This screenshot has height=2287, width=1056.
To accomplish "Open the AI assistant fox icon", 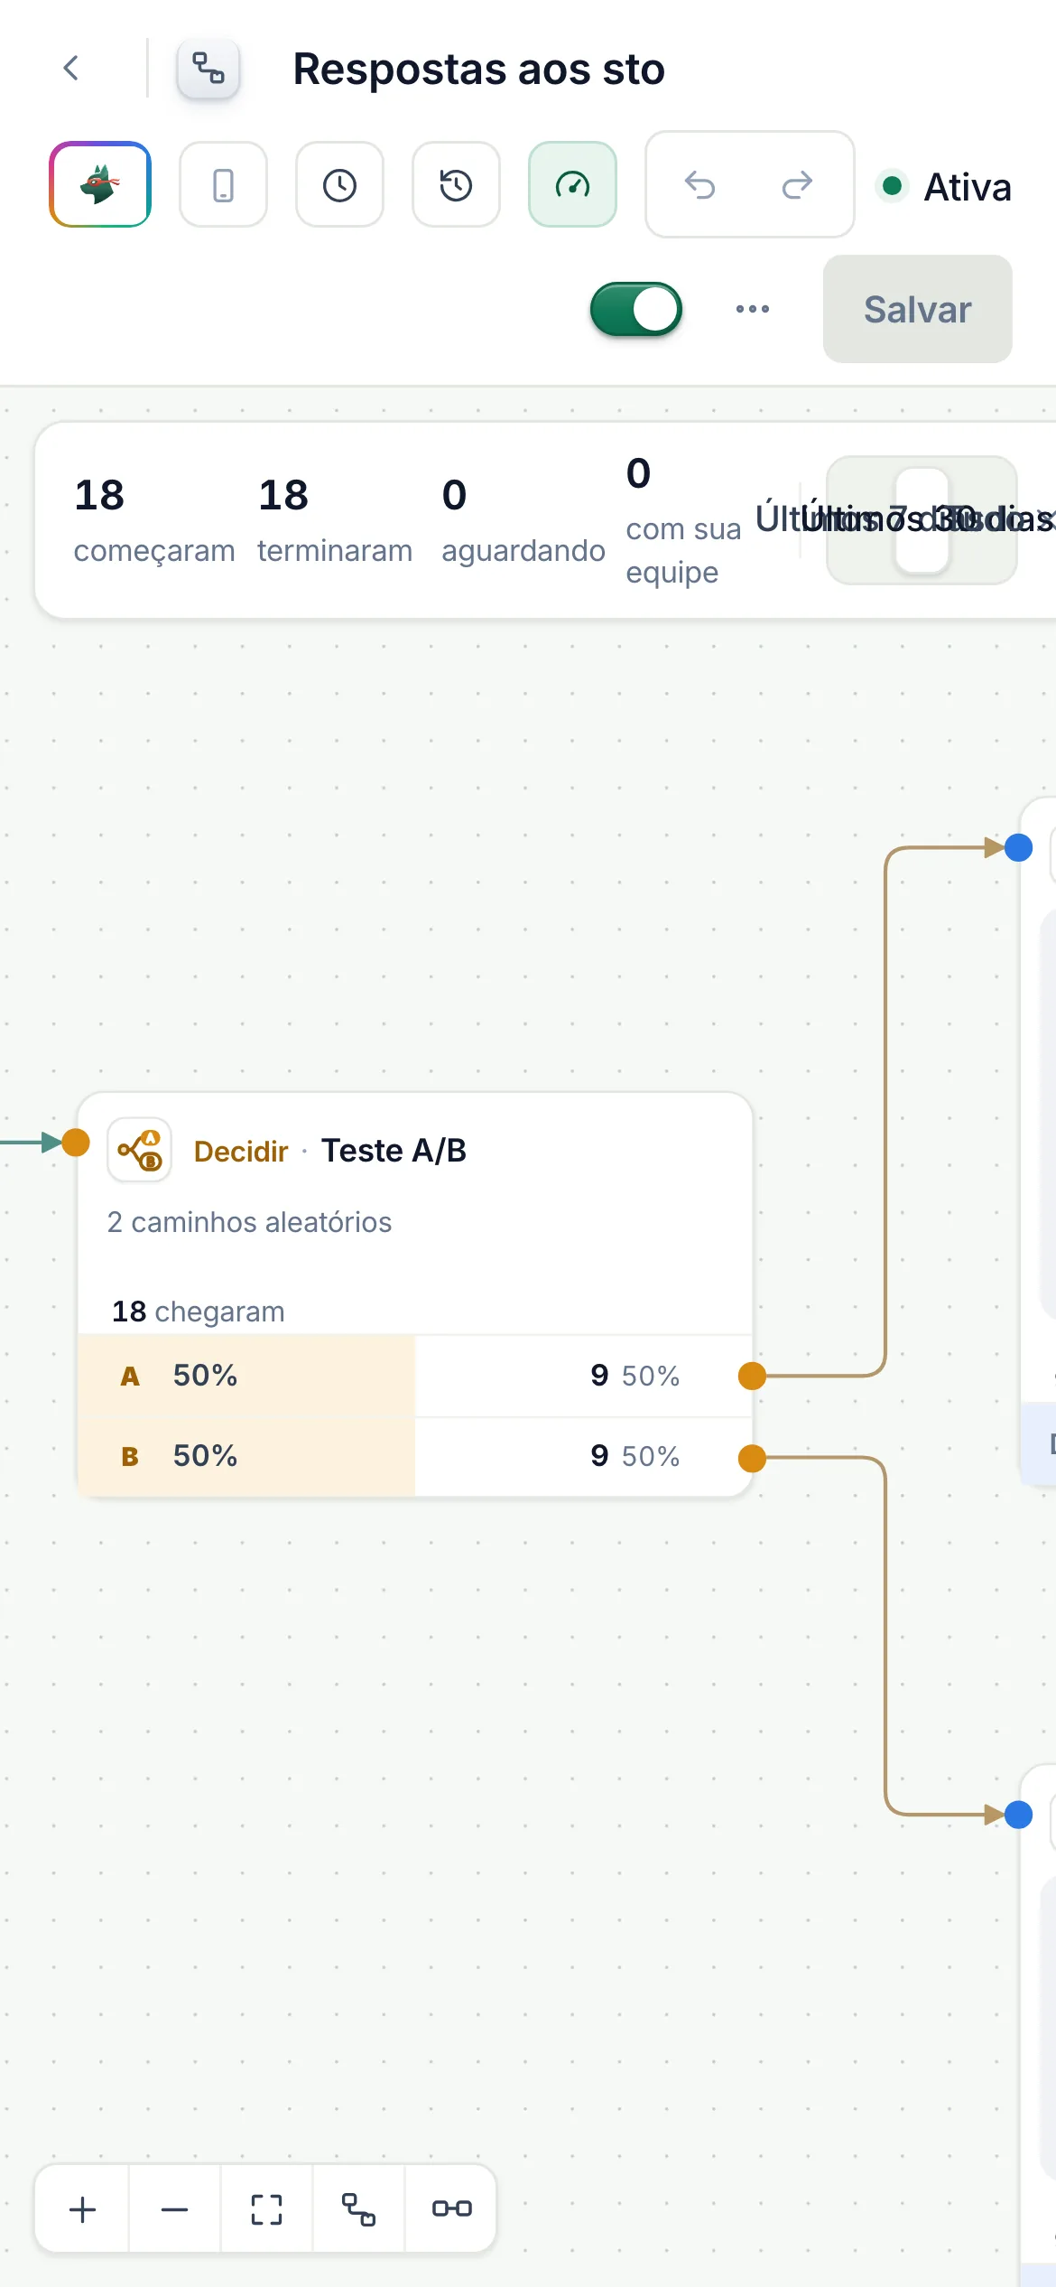I will tap(100, 184).
